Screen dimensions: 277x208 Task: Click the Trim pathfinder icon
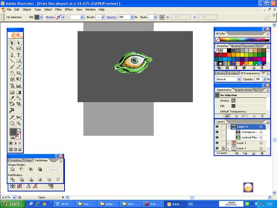point(22,179)
